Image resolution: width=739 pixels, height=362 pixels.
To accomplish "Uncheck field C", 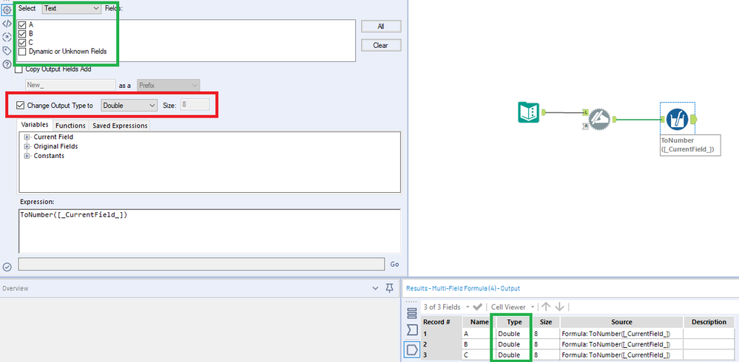I will (22, 42).
